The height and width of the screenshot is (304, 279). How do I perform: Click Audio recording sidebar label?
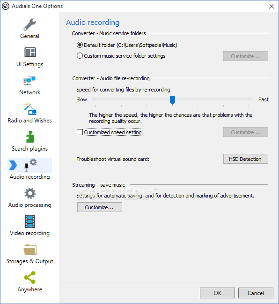tap(29, 177)
